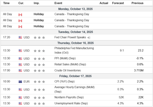Open the Fed Chair Powell Speaks event

70,38
